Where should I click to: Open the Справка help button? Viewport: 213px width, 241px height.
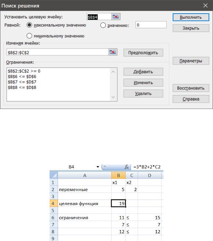[191, 99]
